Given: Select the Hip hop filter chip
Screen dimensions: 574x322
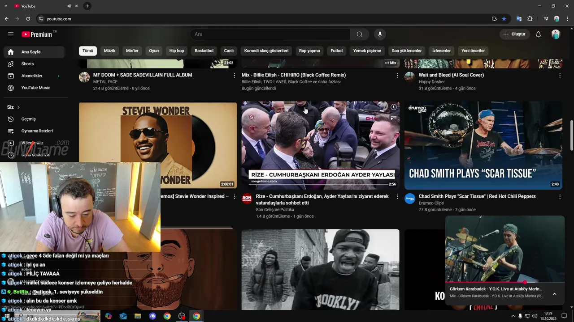Looking at the screenshot, I should click(177, 51).
